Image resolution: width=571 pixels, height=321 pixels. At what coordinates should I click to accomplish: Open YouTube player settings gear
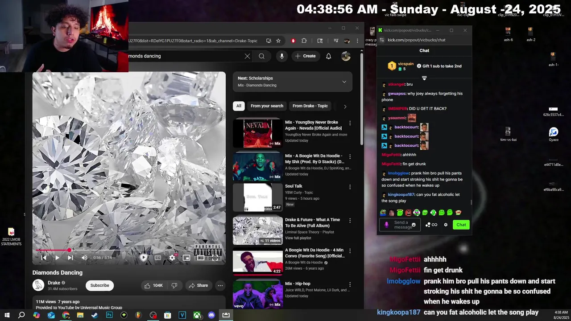pos(172,257)
